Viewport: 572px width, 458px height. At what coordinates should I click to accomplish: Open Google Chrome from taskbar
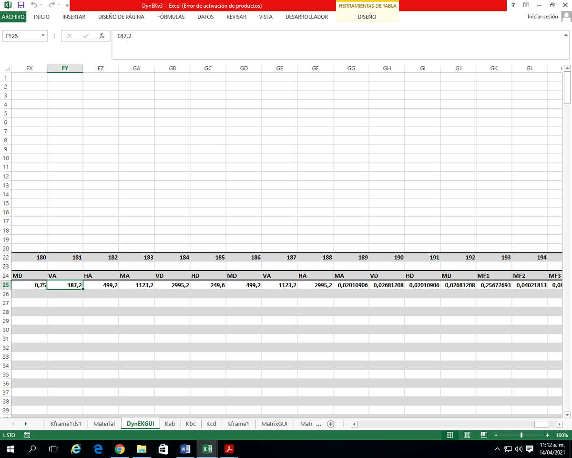pos(120,449)
